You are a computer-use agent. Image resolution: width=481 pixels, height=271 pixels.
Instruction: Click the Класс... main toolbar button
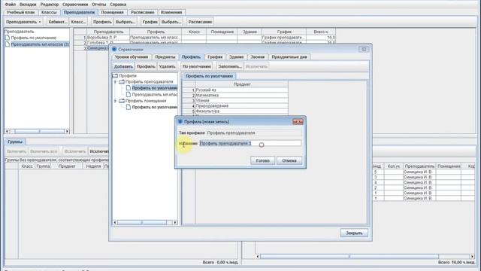pyautogui.click(x=78, y=22)
